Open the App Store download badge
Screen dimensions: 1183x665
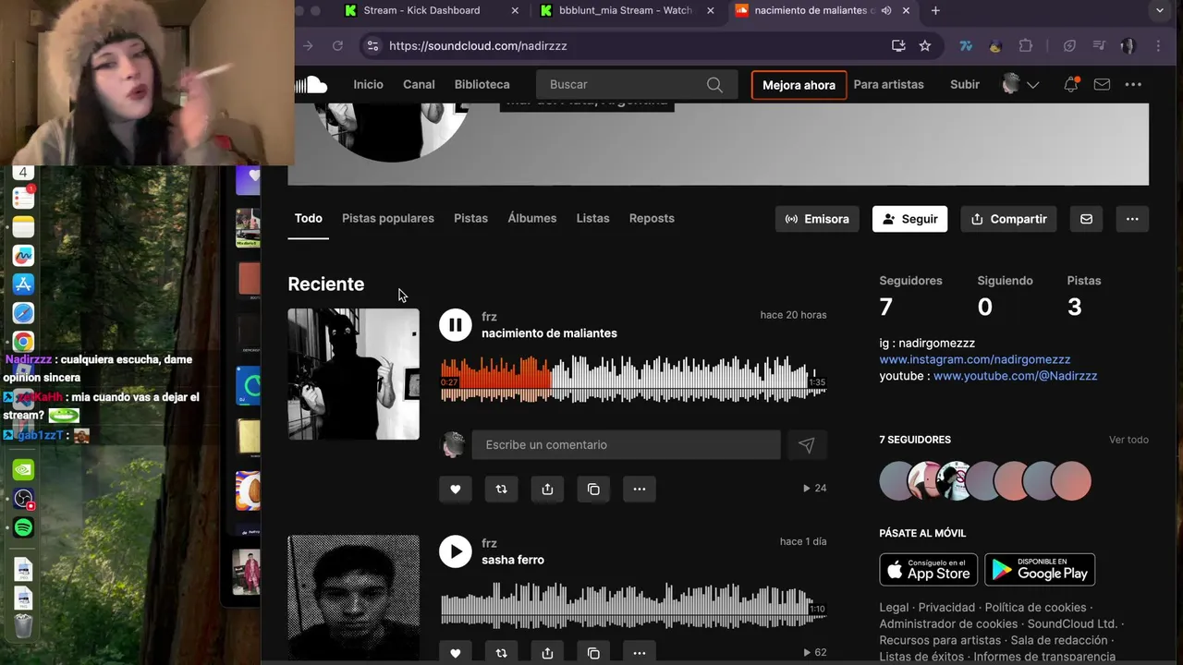(x=928, y=570)
